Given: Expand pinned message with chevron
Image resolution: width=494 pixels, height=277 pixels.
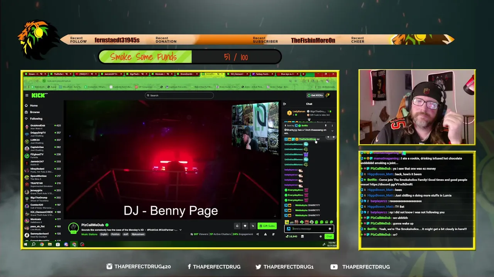Looking at the screenshot, I should 332,131.
